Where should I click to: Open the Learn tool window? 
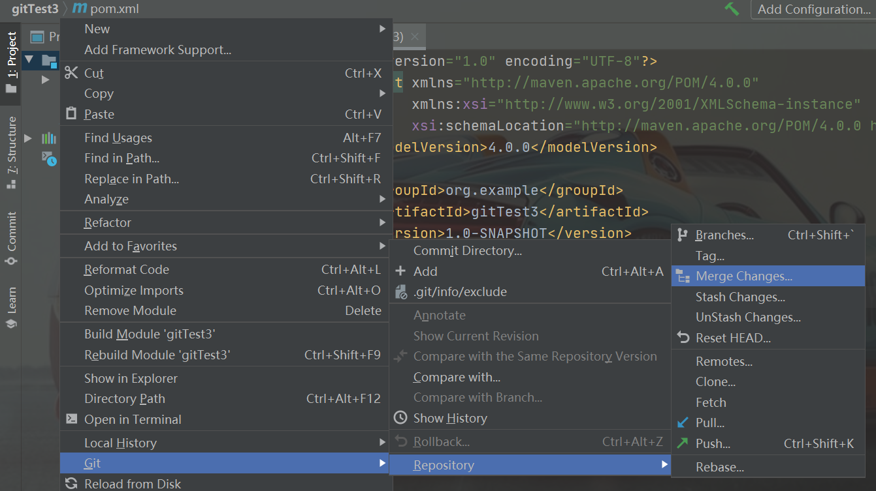pyautogui.click(x=11, y=308)
